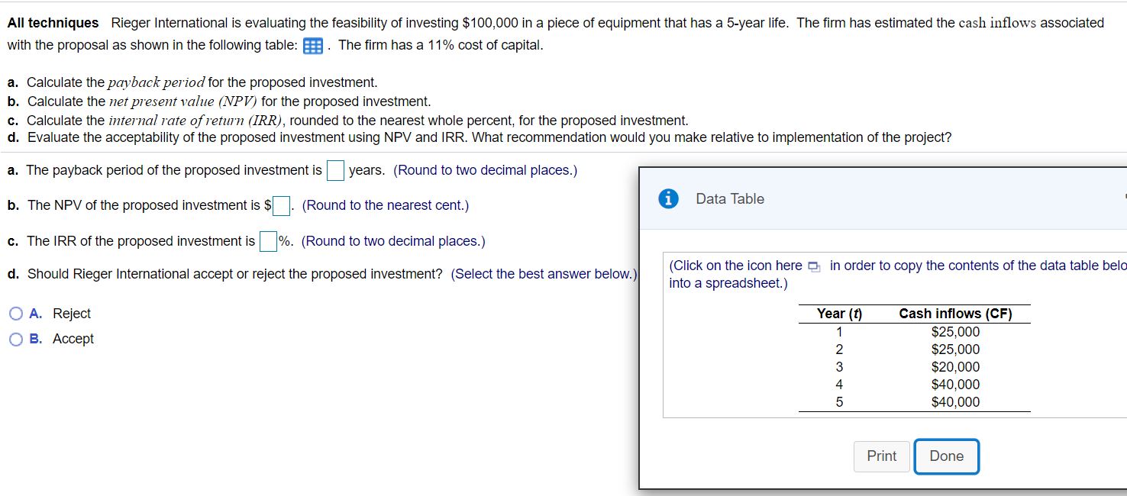The width and height of the screenshot is (1127, 496).
Task: Click the year 5 row number
Action: [x=839, y=402]
